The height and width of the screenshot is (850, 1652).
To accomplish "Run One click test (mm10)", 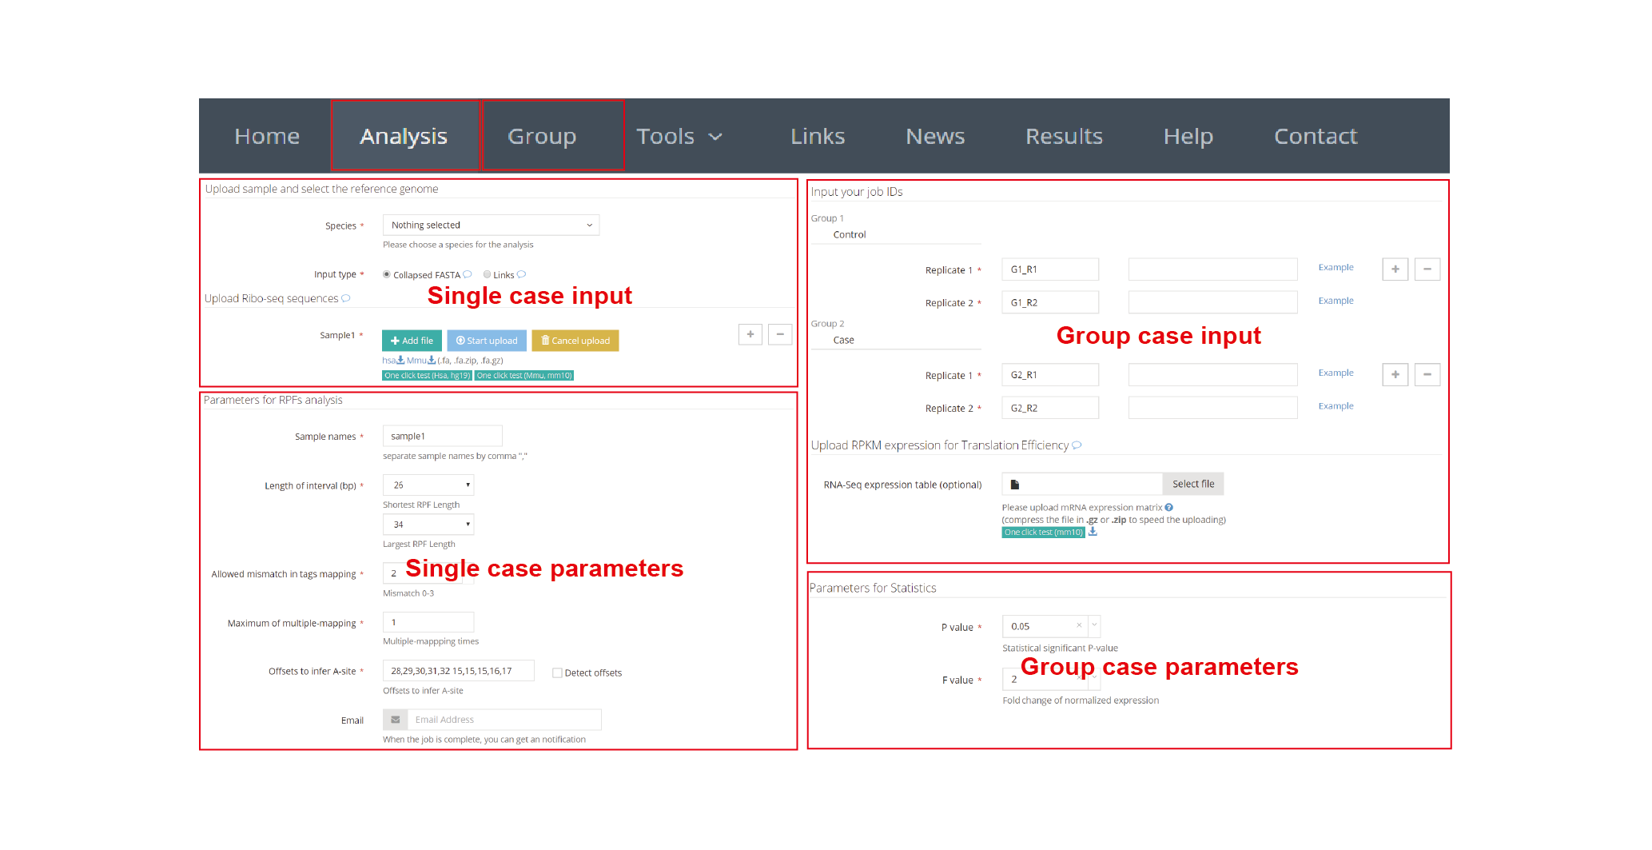I will point(1044,532).
